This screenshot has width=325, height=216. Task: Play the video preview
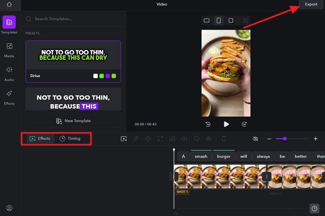pyautogui.click(x=226, y=124)
